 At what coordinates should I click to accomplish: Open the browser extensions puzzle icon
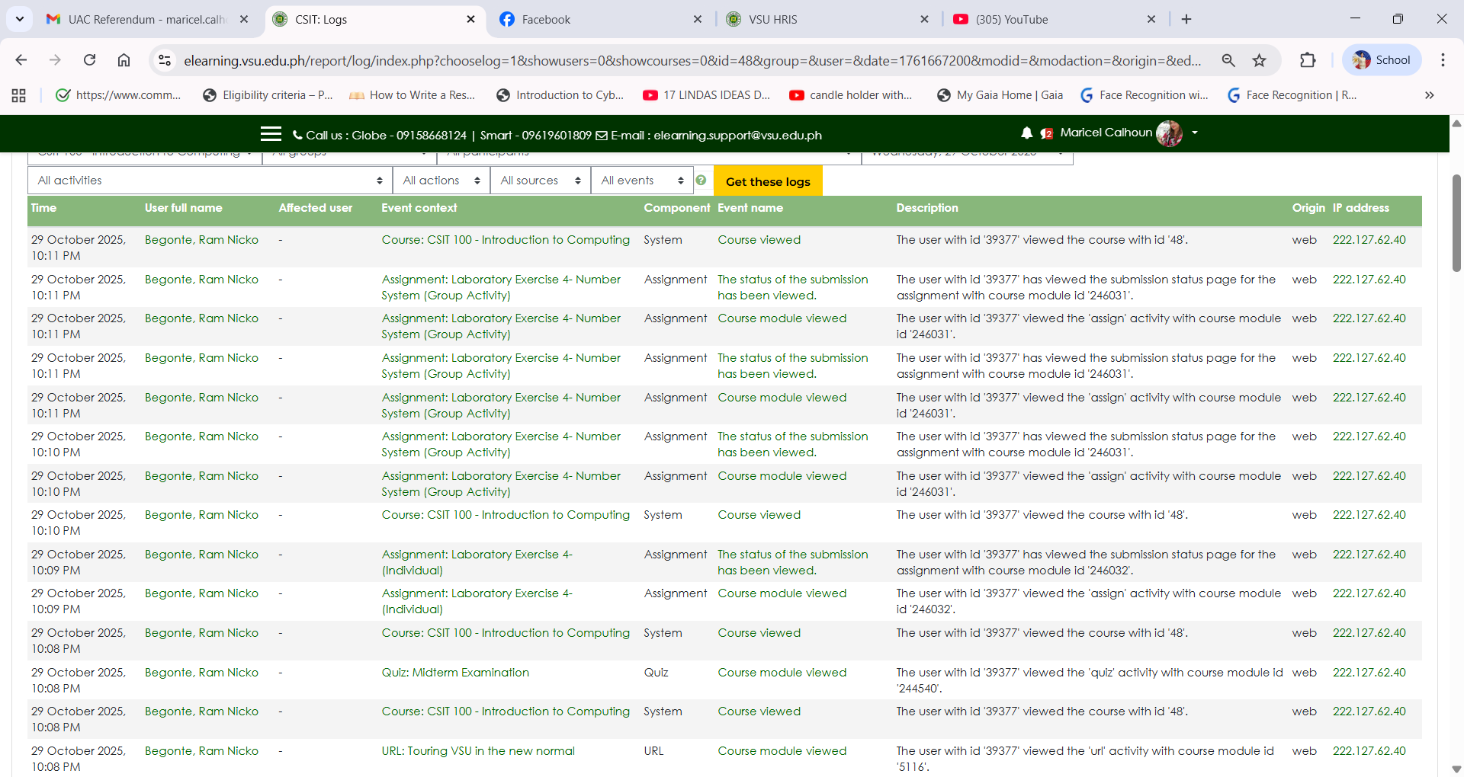tap(1308, 60)
